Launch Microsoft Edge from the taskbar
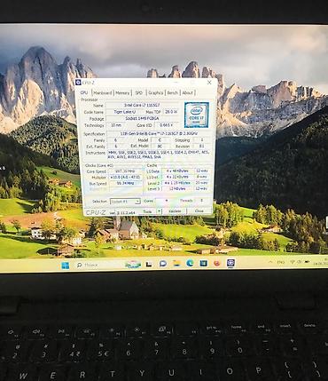Image resolution: width=328 pixels, height=381 pixels. click(190, 263)
